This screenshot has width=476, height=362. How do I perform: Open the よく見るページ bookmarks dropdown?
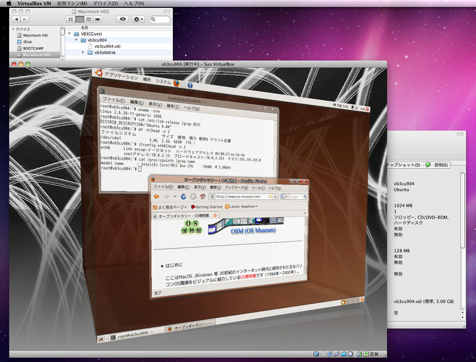(170, 207)
